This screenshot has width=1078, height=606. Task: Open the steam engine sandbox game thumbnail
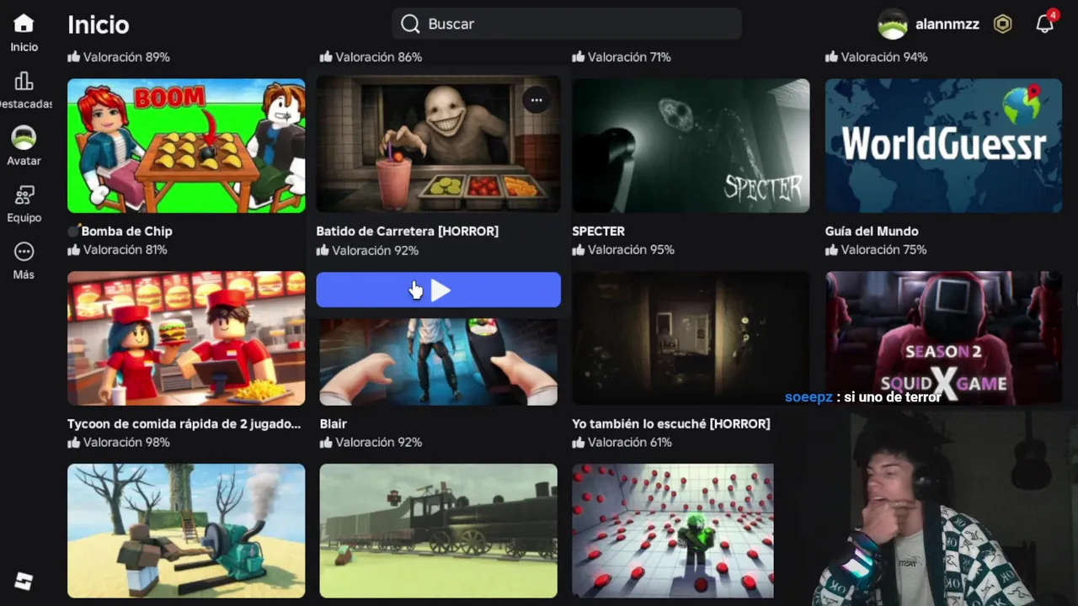pyautogui.click(x=186, y=531)
